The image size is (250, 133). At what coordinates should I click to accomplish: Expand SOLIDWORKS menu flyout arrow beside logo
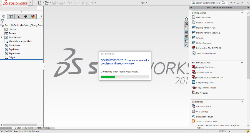(x=30, y=3)
